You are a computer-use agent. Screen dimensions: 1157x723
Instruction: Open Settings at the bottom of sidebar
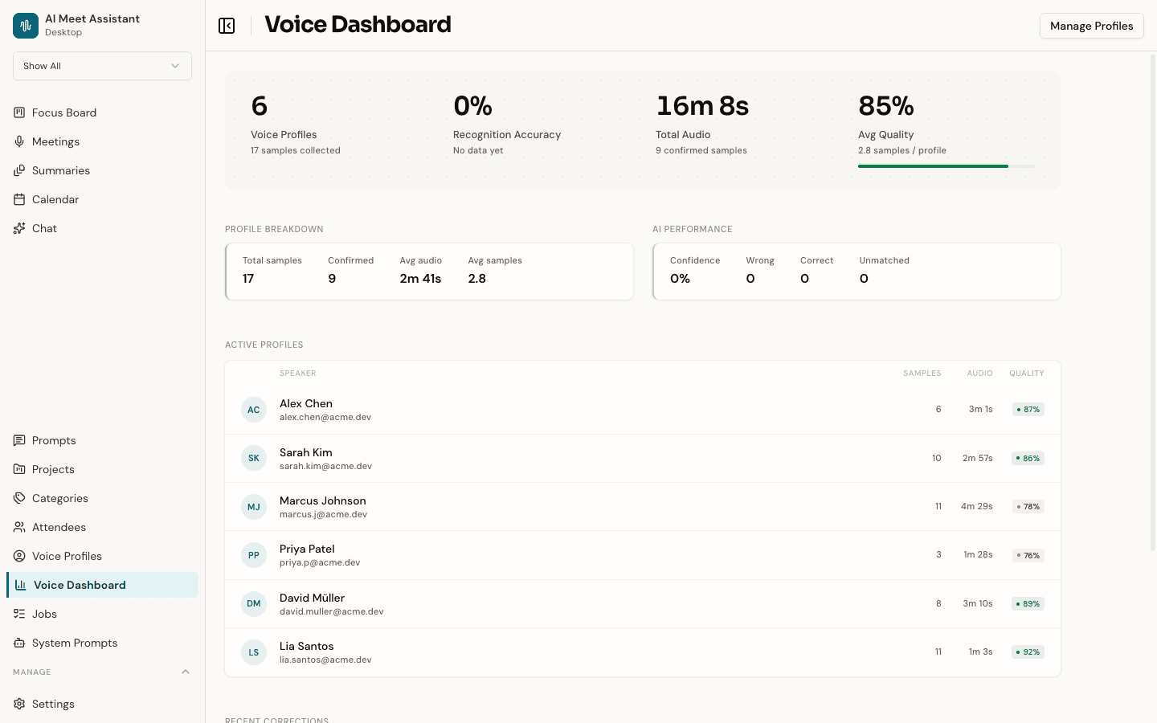tap(53, 704)
